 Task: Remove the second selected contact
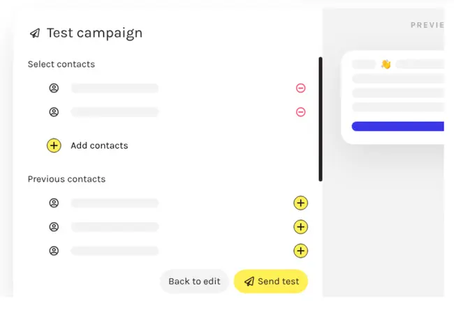[x=300, y=112]
